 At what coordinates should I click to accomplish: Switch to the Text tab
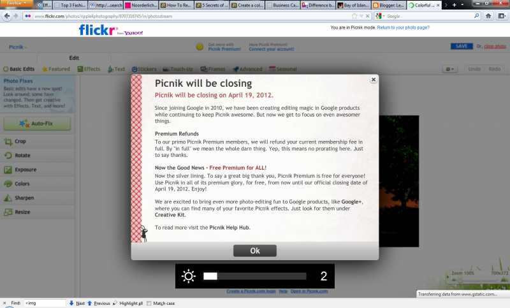pos(116,69)
